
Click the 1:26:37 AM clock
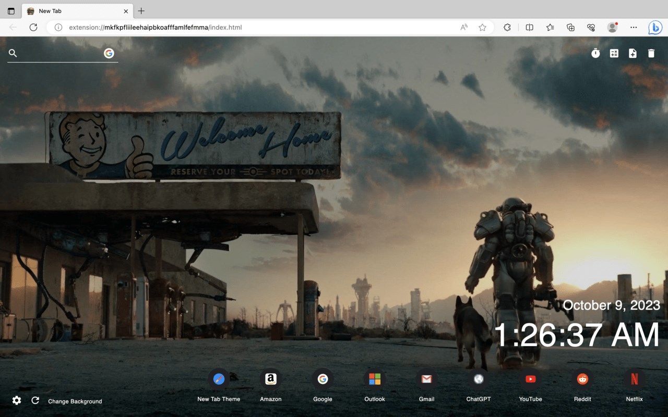(577, 335)
